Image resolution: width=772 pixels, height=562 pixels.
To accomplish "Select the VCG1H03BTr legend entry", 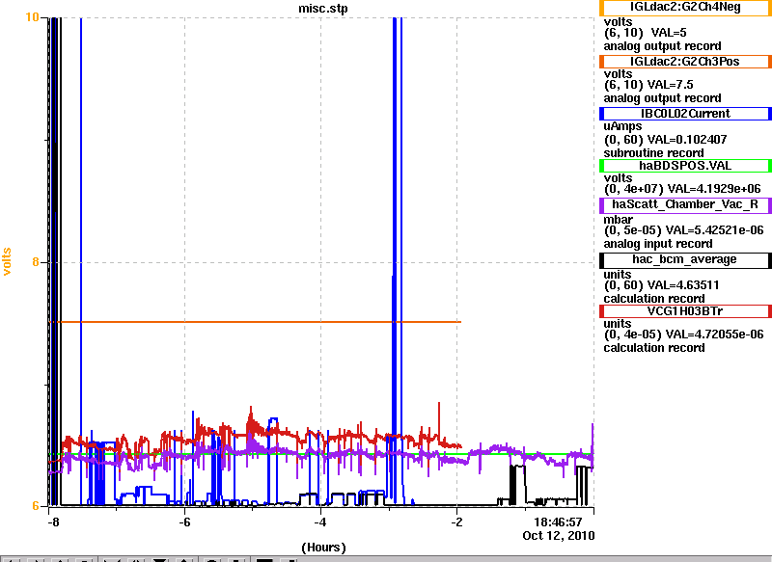I will coord(685,311).
